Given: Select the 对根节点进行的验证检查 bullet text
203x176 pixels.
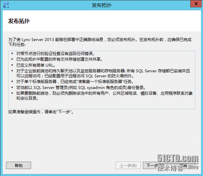Looking at the screenshot, I should [x=56, y=53].
